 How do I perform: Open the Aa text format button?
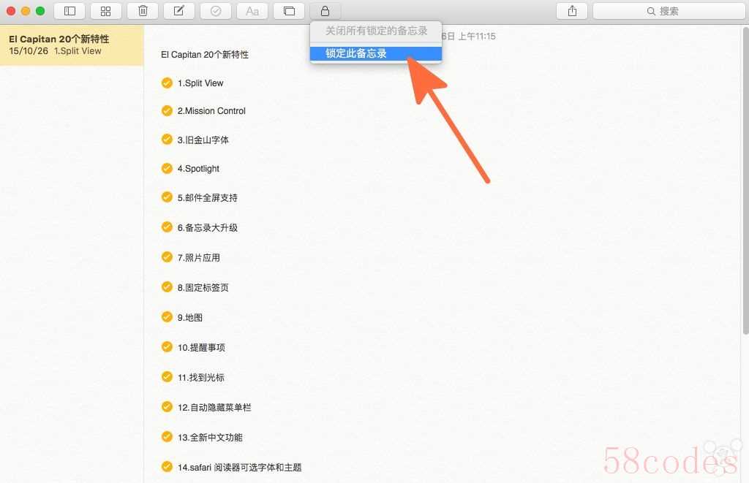coord(252,11)
